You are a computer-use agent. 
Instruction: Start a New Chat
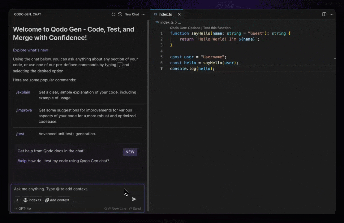132,14
